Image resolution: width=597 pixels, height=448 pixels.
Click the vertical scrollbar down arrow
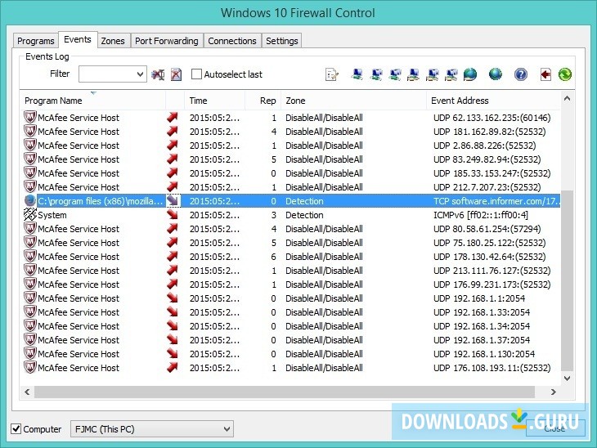click(x=567, y=379)
